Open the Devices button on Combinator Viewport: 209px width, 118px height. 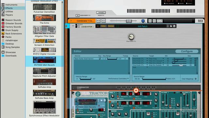point(111,26)
